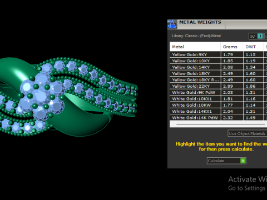Click the 1.77 grams value for 10KW

point(228,105)
